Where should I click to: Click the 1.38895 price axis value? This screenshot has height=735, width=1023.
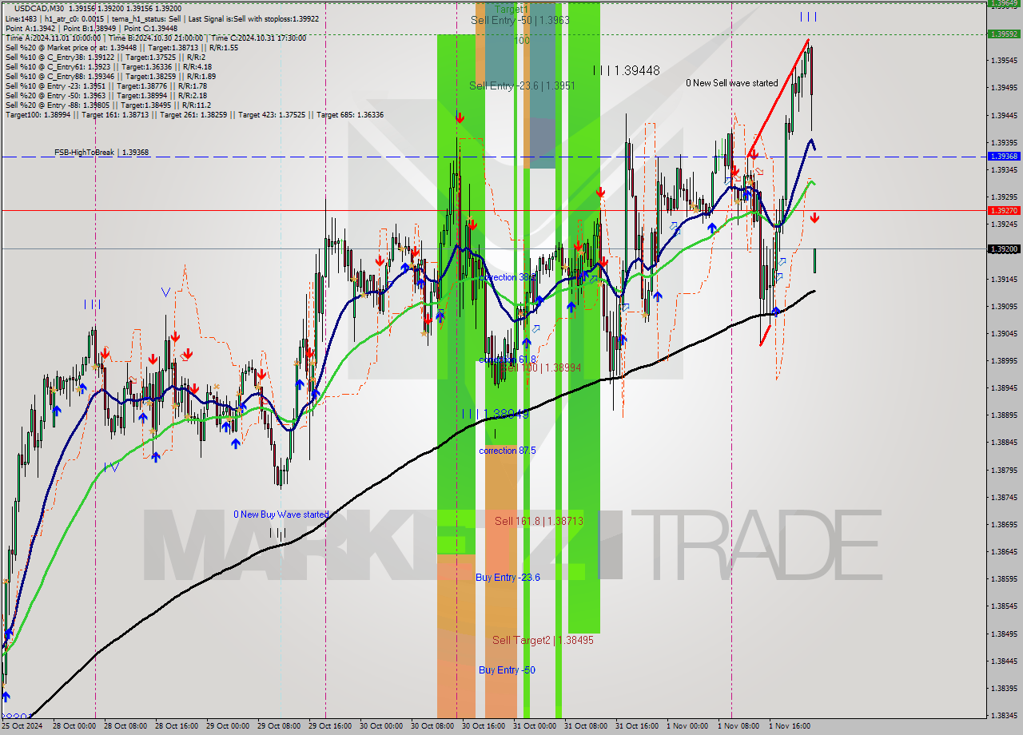1004,415
